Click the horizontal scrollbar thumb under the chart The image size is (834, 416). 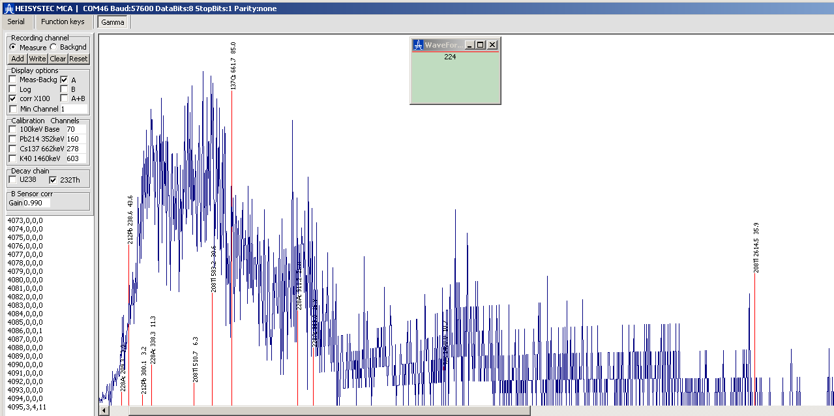click(329, 411)
